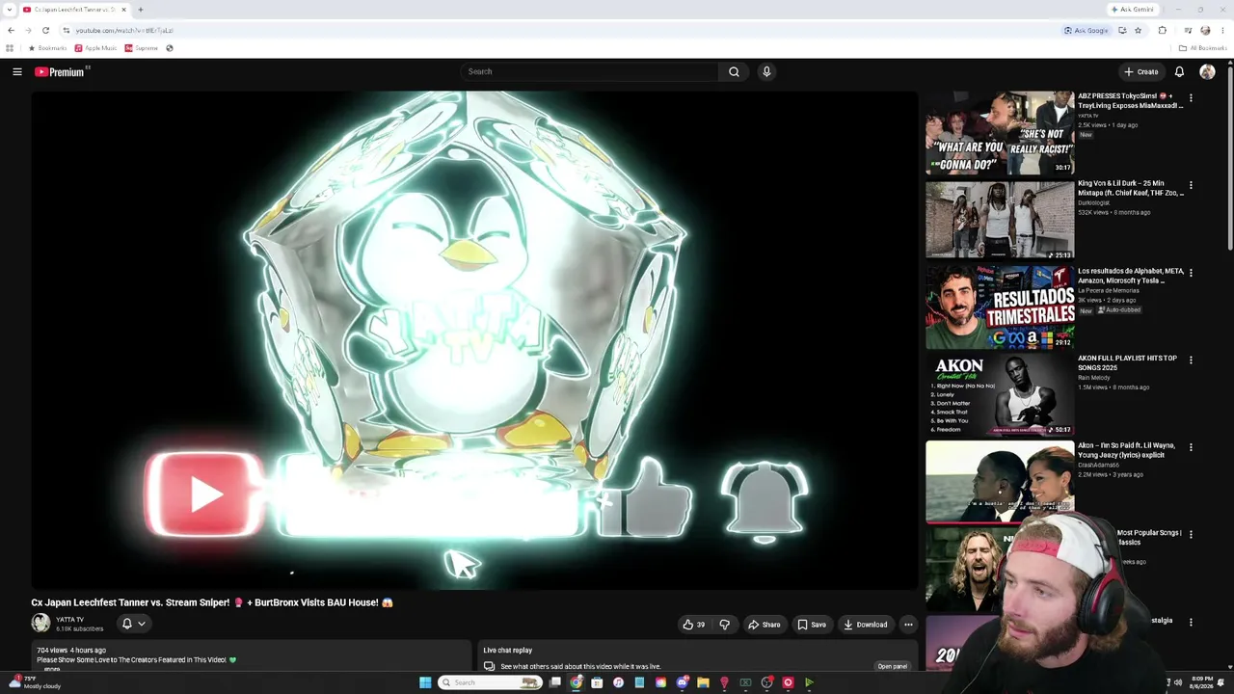Go back to the previous page
Viewport: 1234px width, 694px height.
click(x=11, y=30)
